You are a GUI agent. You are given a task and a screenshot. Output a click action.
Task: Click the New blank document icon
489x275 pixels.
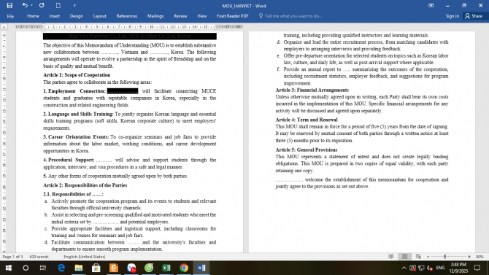coord(58,5)
